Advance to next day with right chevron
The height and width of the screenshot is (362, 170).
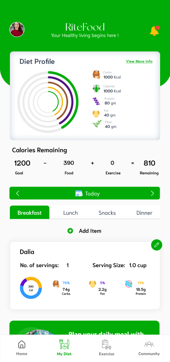click(x=152, y=193)
